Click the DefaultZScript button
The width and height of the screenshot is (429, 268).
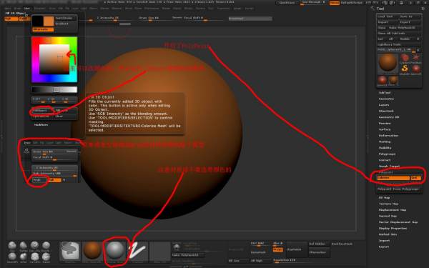352,3
